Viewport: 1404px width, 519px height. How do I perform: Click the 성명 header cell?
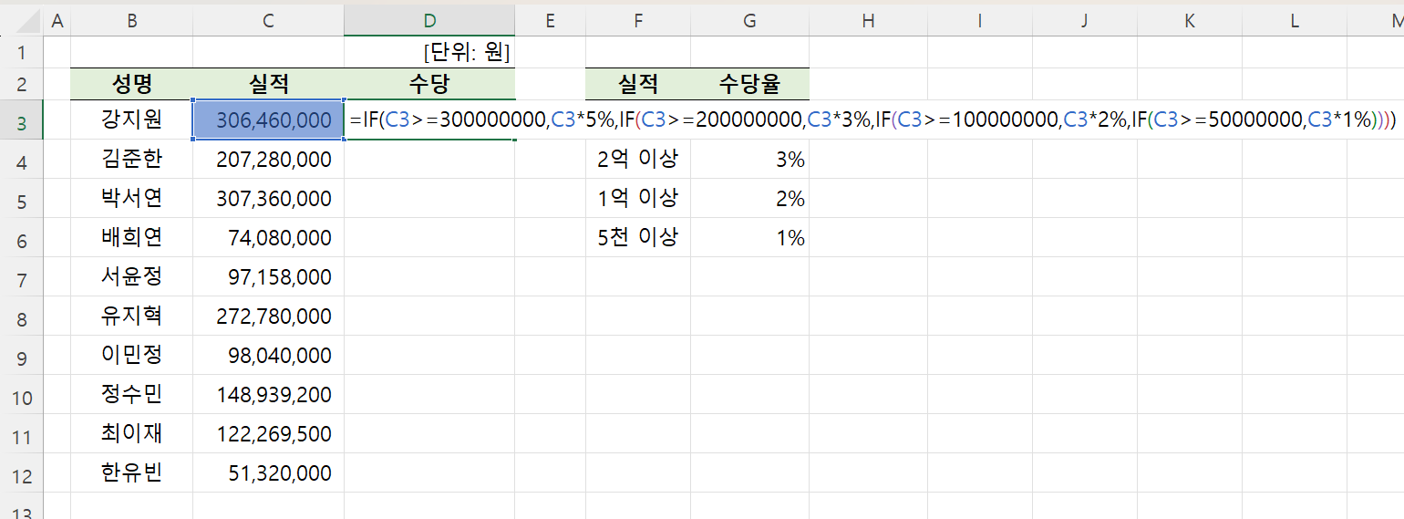pos(132,84)
